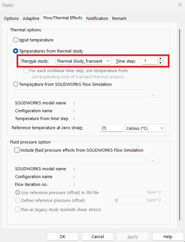Viewport: 185px width, 242px height.
Task: Toggle Run as legacy study checkbox
Action: tap(17, 209)
